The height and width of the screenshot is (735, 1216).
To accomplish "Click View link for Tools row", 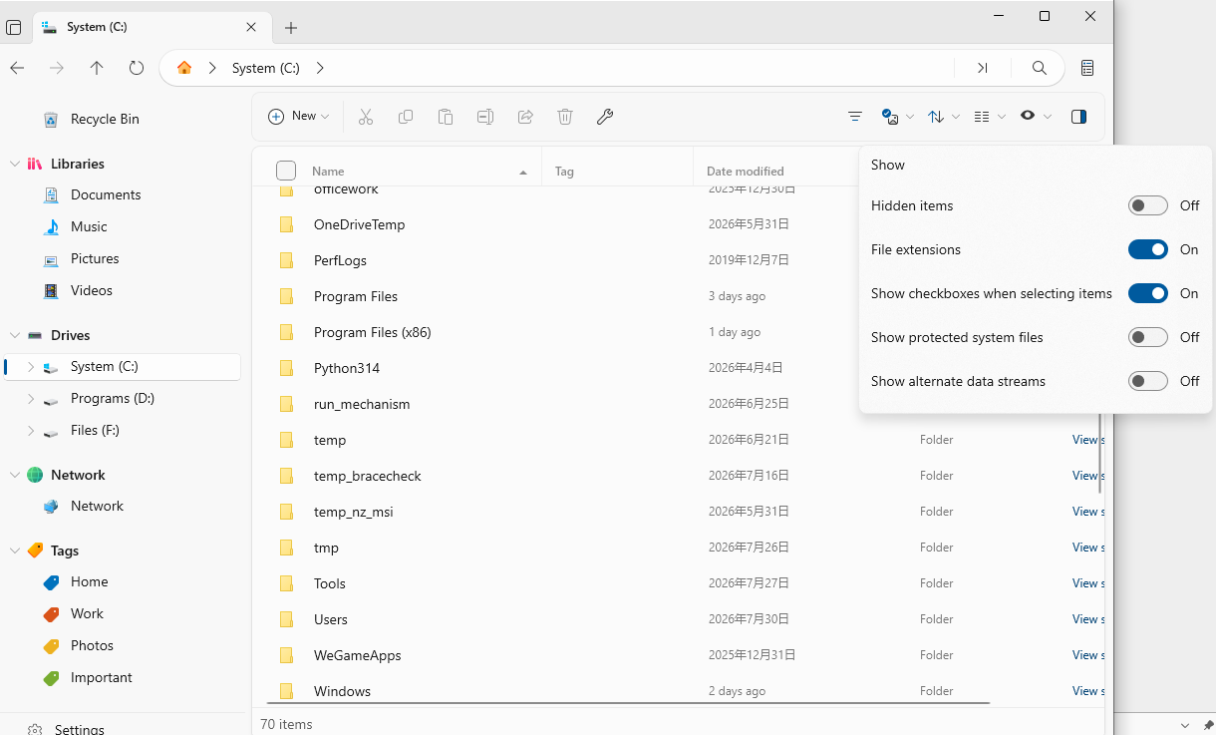I will 1086,583.
